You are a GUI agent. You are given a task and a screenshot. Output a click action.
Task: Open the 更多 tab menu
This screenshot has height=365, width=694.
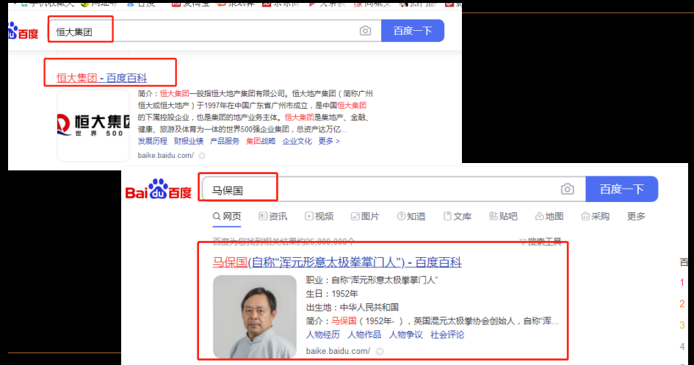636,217
